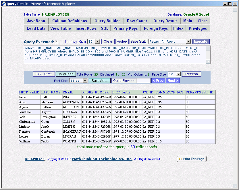Open the Font Size dropdown
The height and width of the screenshot is (190, 239).
[85, 80]
